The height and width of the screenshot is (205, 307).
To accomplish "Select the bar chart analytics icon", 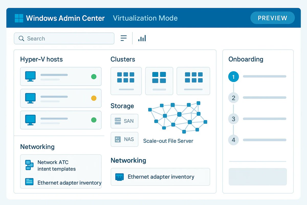I will [x=142, y=38].
